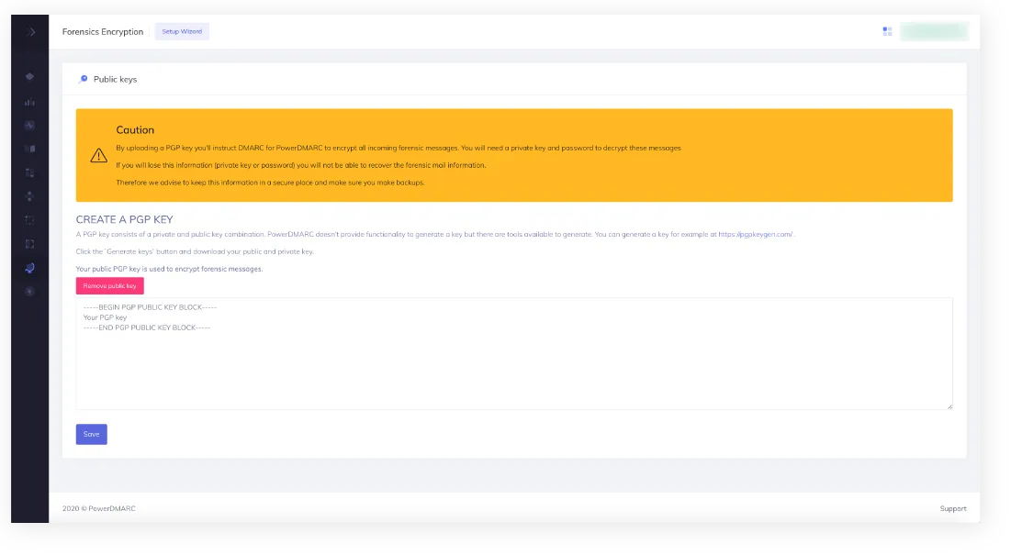Viewport: 1011px width, 555px height.
Task: Open the dashed square sidebar icon
Action: 29,220
